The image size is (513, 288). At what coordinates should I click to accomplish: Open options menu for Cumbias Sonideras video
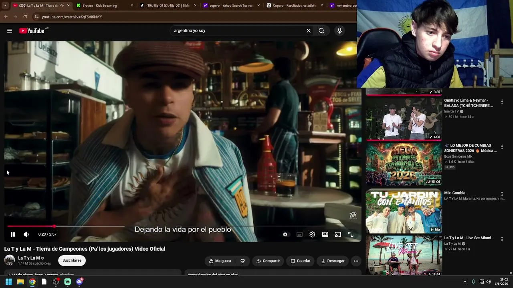point(502,147)
